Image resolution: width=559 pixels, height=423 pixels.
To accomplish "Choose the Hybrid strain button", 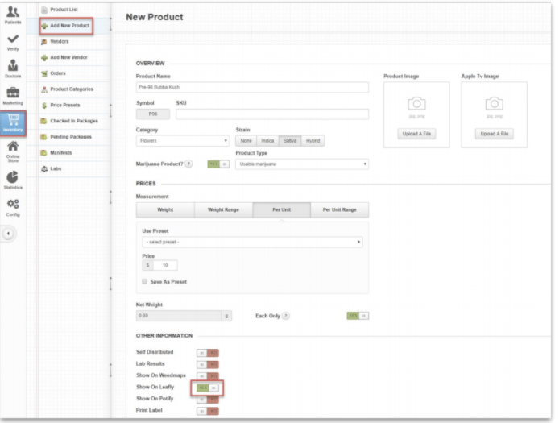I will click(313, 141).
